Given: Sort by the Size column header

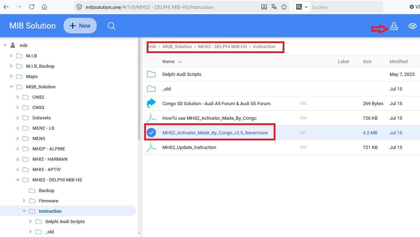Looking at the screenshot, I should (x=367, y=62).
